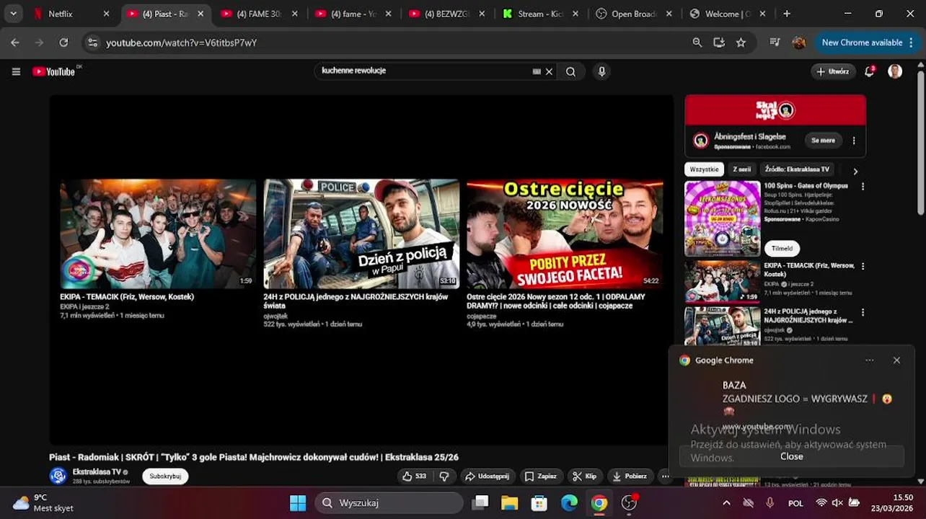Open the media controls icon in Chrome toolbar
Viewport: 926px width, 519px height.
click(x=775, y=43)
